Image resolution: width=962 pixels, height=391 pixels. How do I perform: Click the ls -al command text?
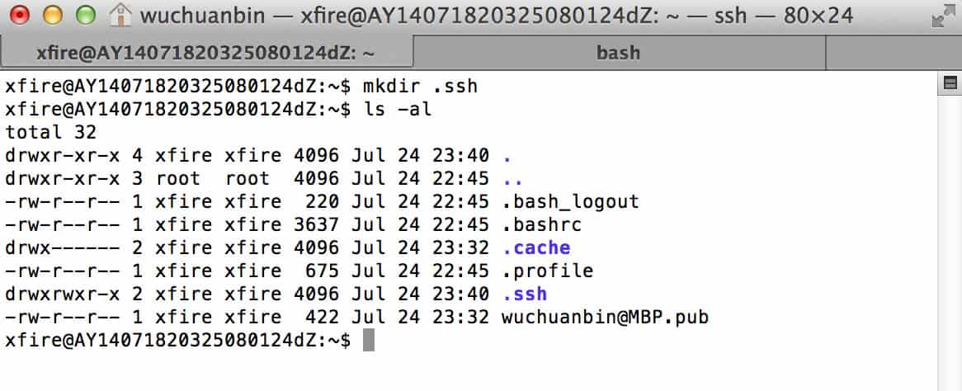point(398,109)
